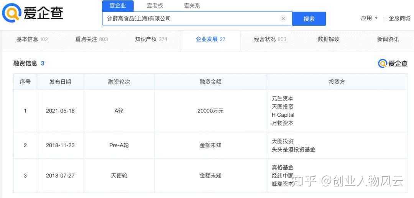Select the 查老板 search tab

click(x=155, y=5)
